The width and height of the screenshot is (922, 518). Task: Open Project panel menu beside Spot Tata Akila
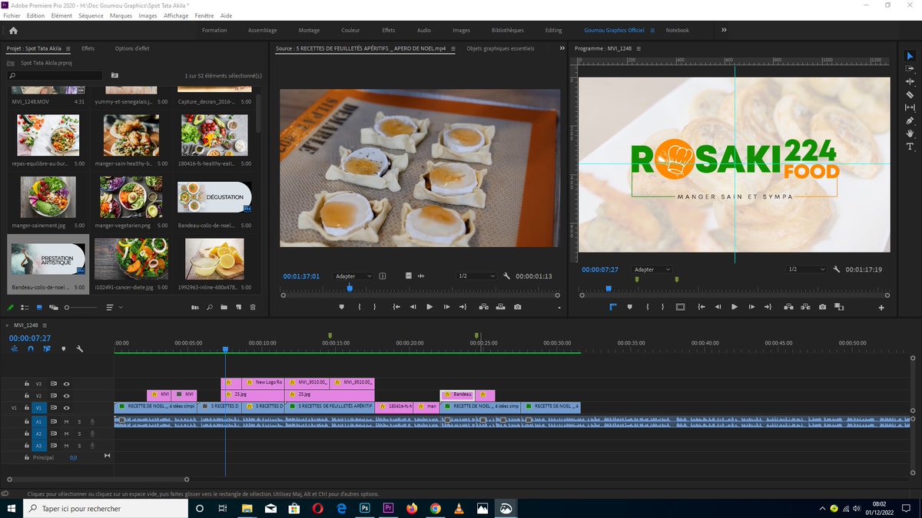tap(67, 48)
